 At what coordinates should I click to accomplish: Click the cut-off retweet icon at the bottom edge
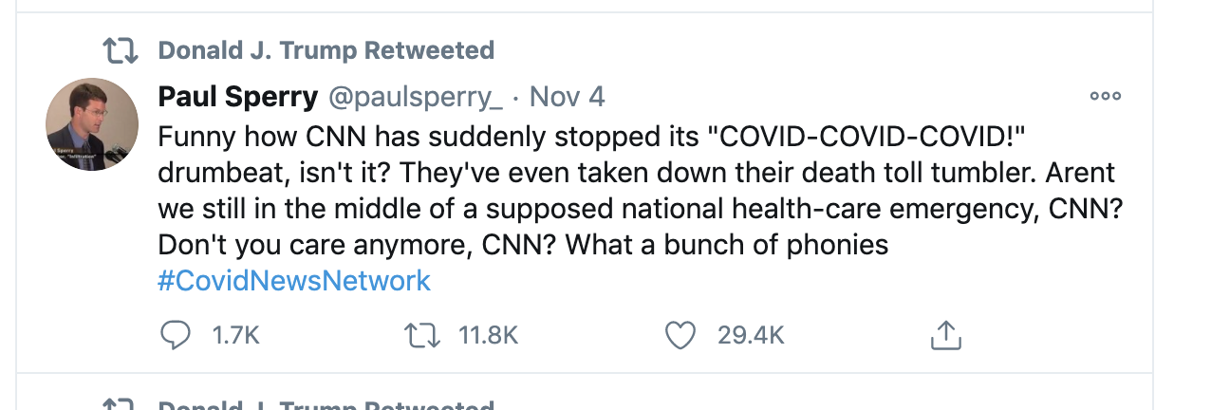tap(120, 404)
